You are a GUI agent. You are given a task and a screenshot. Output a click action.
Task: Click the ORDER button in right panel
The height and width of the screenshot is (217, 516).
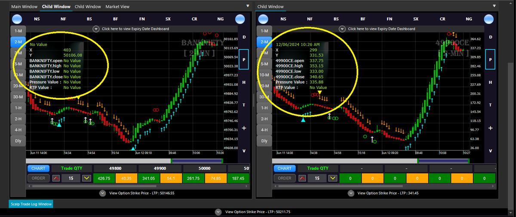pyautogui.click(x=284, y=178)
